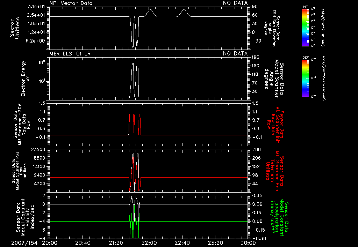Click the '23:20' time axis label
358x247 pixels.
[215, 243]
